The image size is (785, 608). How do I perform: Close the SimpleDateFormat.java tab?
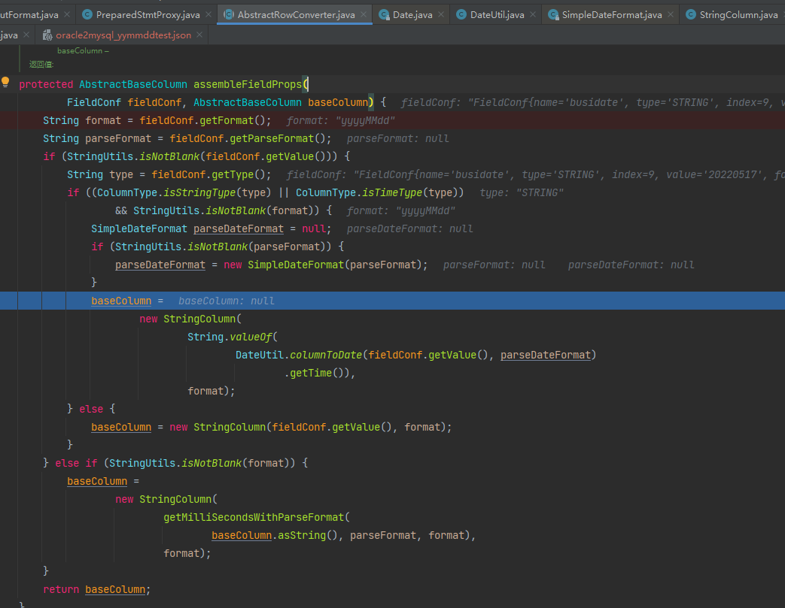671,15
